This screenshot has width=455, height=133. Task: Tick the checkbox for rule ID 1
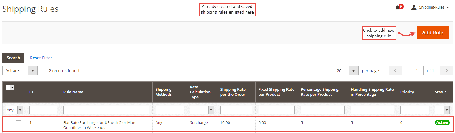click(x=19, y=123)
